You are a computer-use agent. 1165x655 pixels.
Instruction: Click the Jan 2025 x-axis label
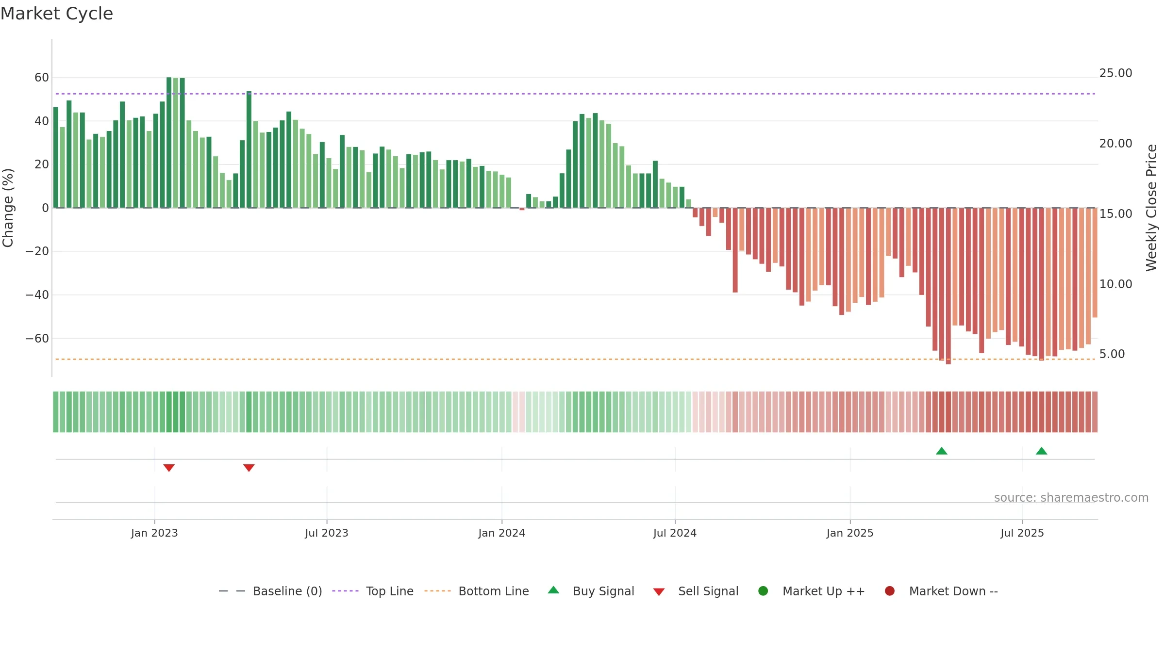click(x=850, y=533)
